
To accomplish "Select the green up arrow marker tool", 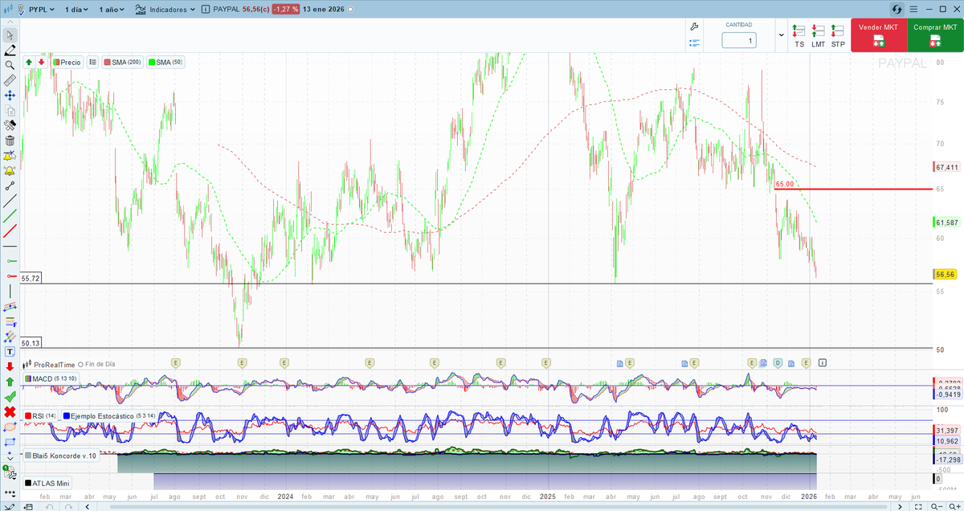I will tap(10, 382).
